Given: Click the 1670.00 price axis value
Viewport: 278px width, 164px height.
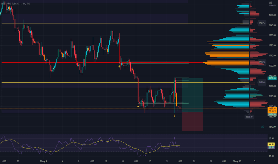Looking at the screenshot, I should [272, 96].
